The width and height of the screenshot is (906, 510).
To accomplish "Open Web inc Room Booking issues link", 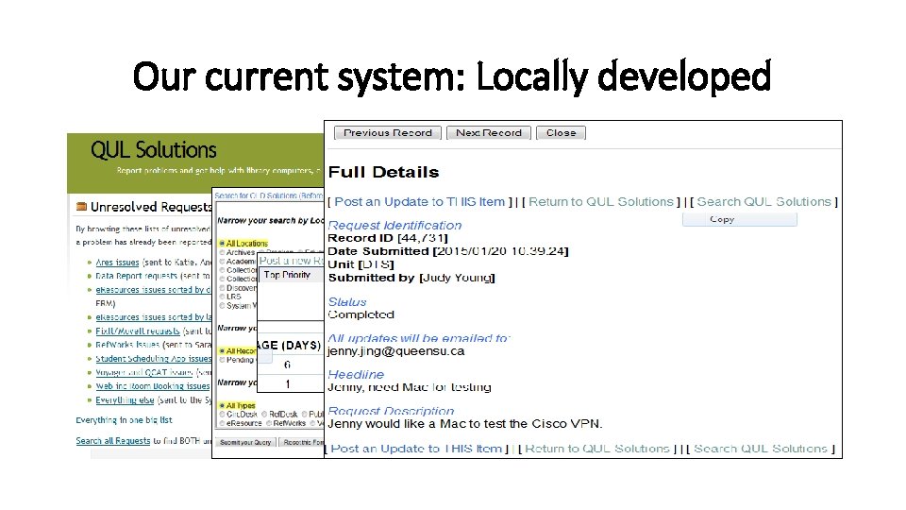I will point(153,386).
